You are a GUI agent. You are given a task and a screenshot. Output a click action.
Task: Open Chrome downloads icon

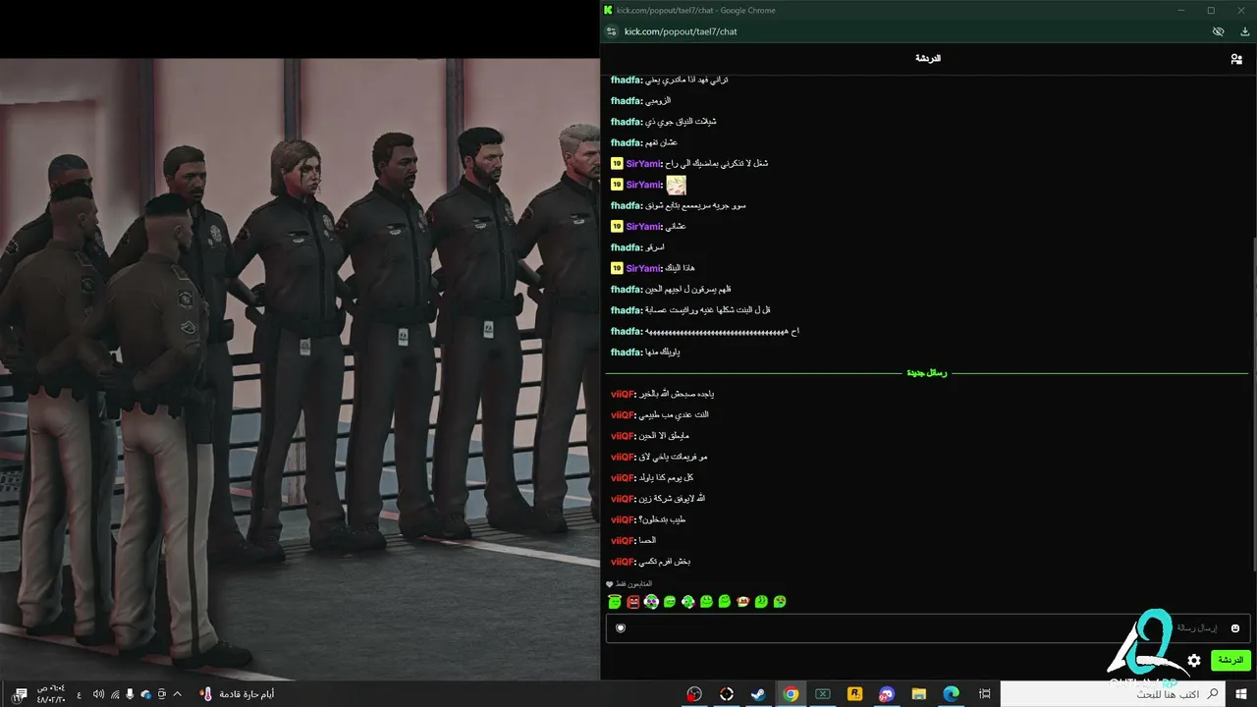1245,31
